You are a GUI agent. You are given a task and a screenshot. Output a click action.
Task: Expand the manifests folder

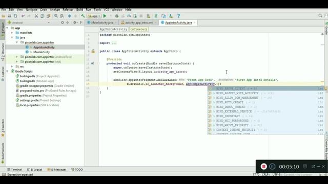tap(12, 33)
